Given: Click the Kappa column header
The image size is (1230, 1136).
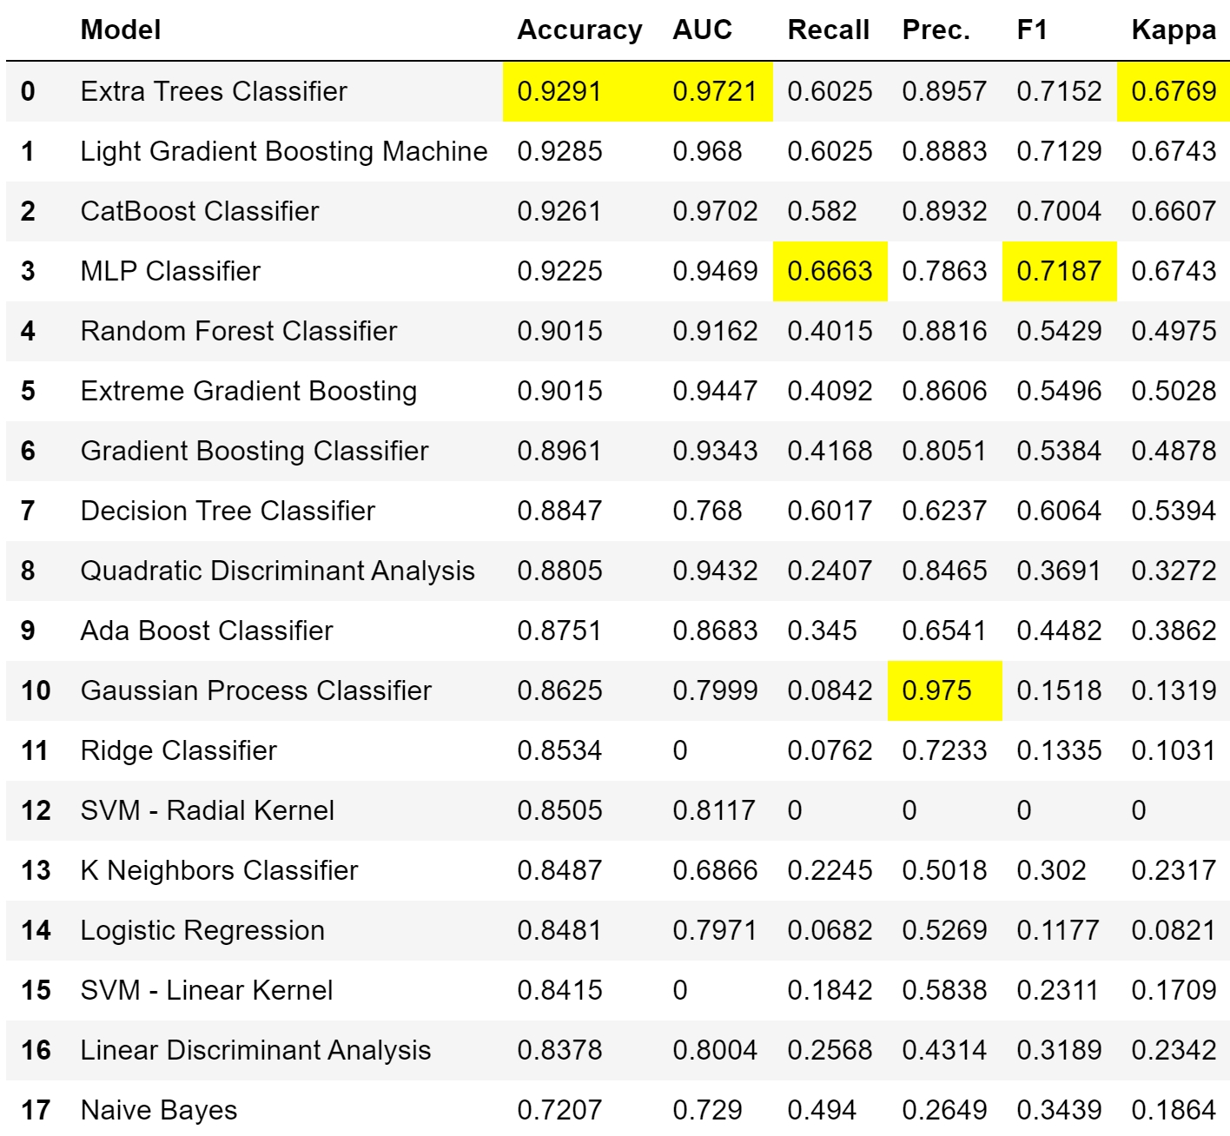Looking at the screenshot, I should (1173, 30).
